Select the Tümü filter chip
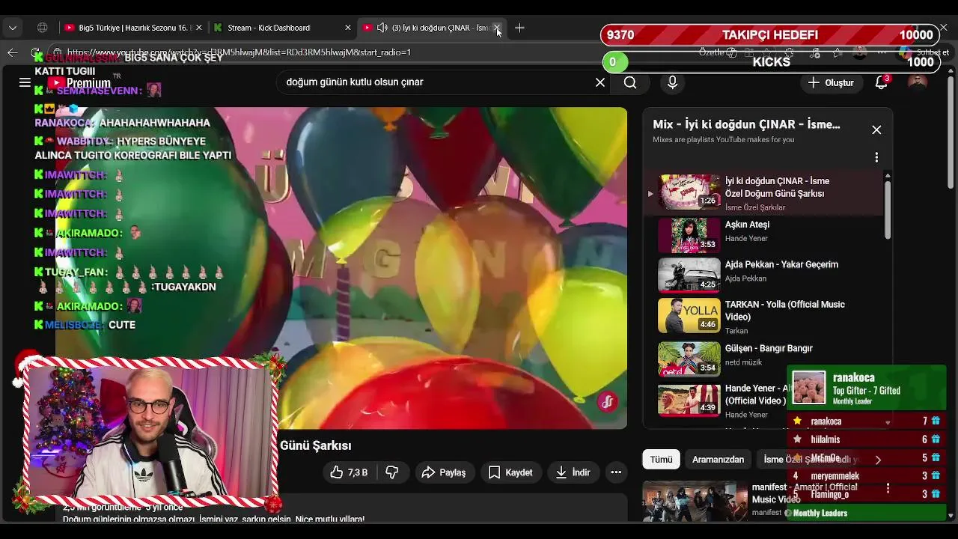This screenshot has width=958, height=539. [661, 460]
